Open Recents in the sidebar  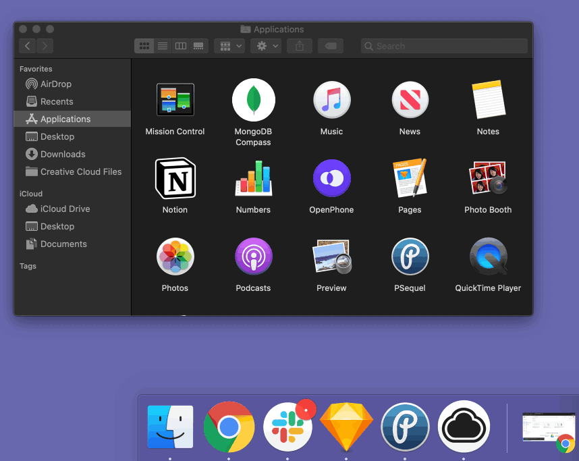pyautogui.click(x=72, y=101)
